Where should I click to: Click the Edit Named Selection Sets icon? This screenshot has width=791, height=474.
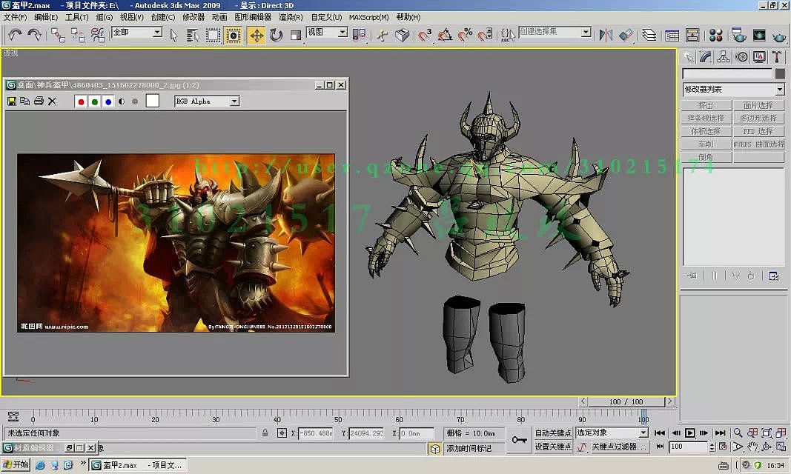click(508, 35)
